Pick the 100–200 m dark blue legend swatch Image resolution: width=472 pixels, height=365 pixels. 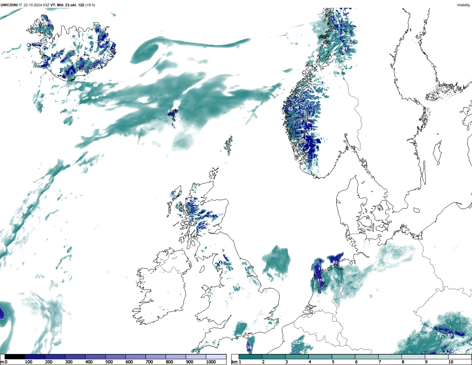point(35,357)
